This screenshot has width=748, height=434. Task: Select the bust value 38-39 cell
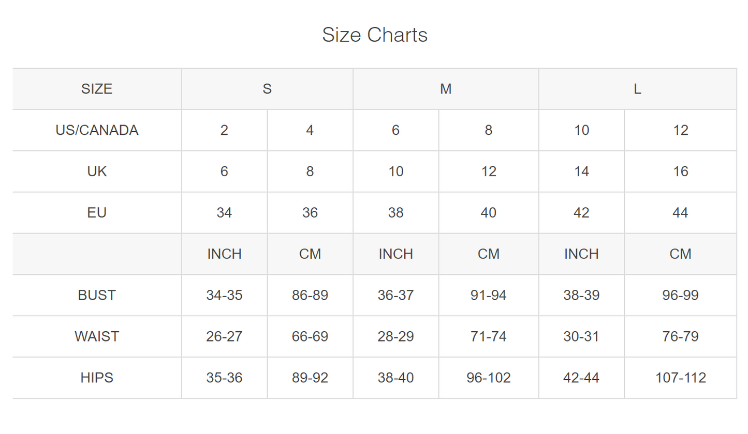tap(581, 296)
